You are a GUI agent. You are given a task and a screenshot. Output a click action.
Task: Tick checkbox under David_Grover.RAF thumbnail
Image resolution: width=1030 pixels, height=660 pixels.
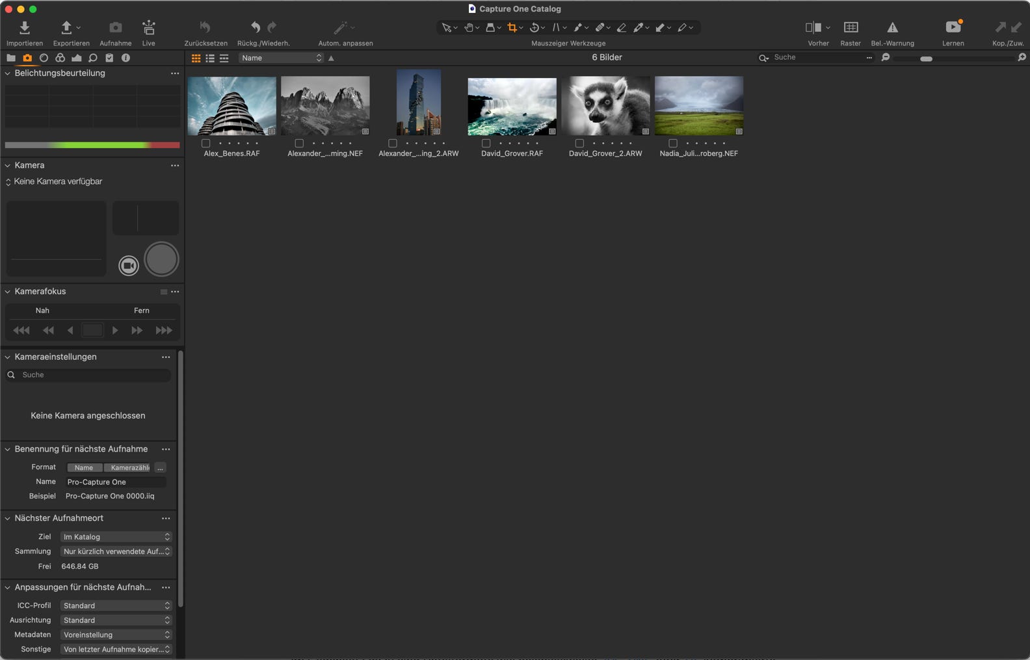point(486,144)
